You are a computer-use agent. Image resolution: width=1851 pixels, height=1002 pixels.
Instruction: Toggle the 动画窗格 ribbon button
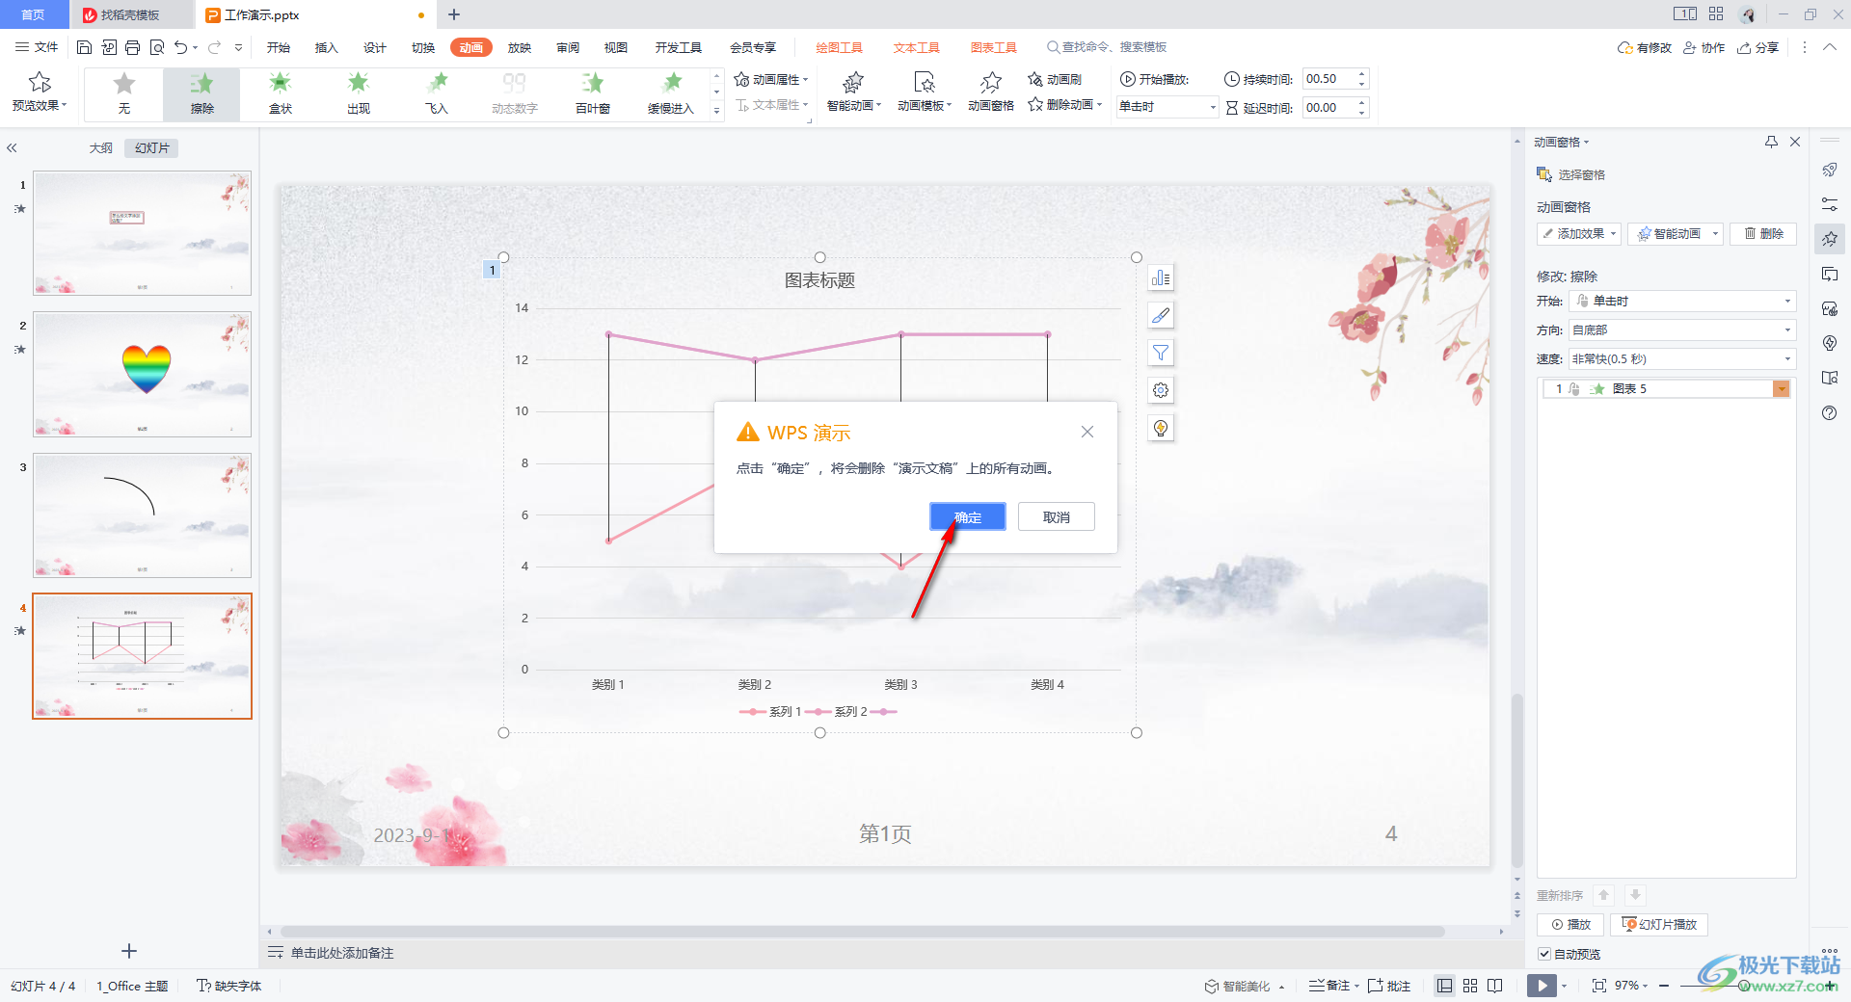coord(991,92)
